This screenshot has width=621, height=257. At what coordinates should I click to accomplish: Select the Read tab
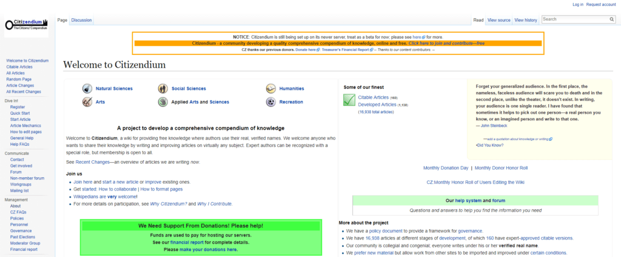click(x=478, y=20)
